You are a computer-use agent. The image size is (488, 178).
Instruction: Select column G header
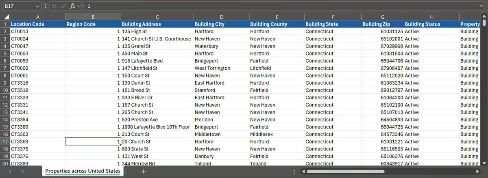(x=383, y=17)
